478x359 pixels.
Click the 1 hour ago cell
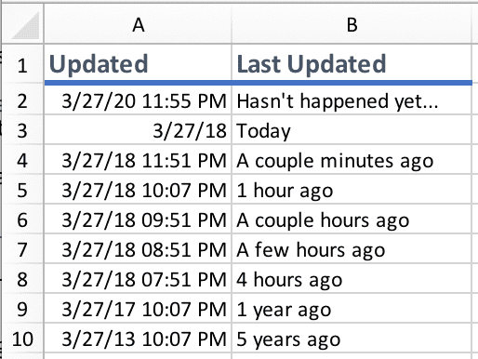pos(352,190)
